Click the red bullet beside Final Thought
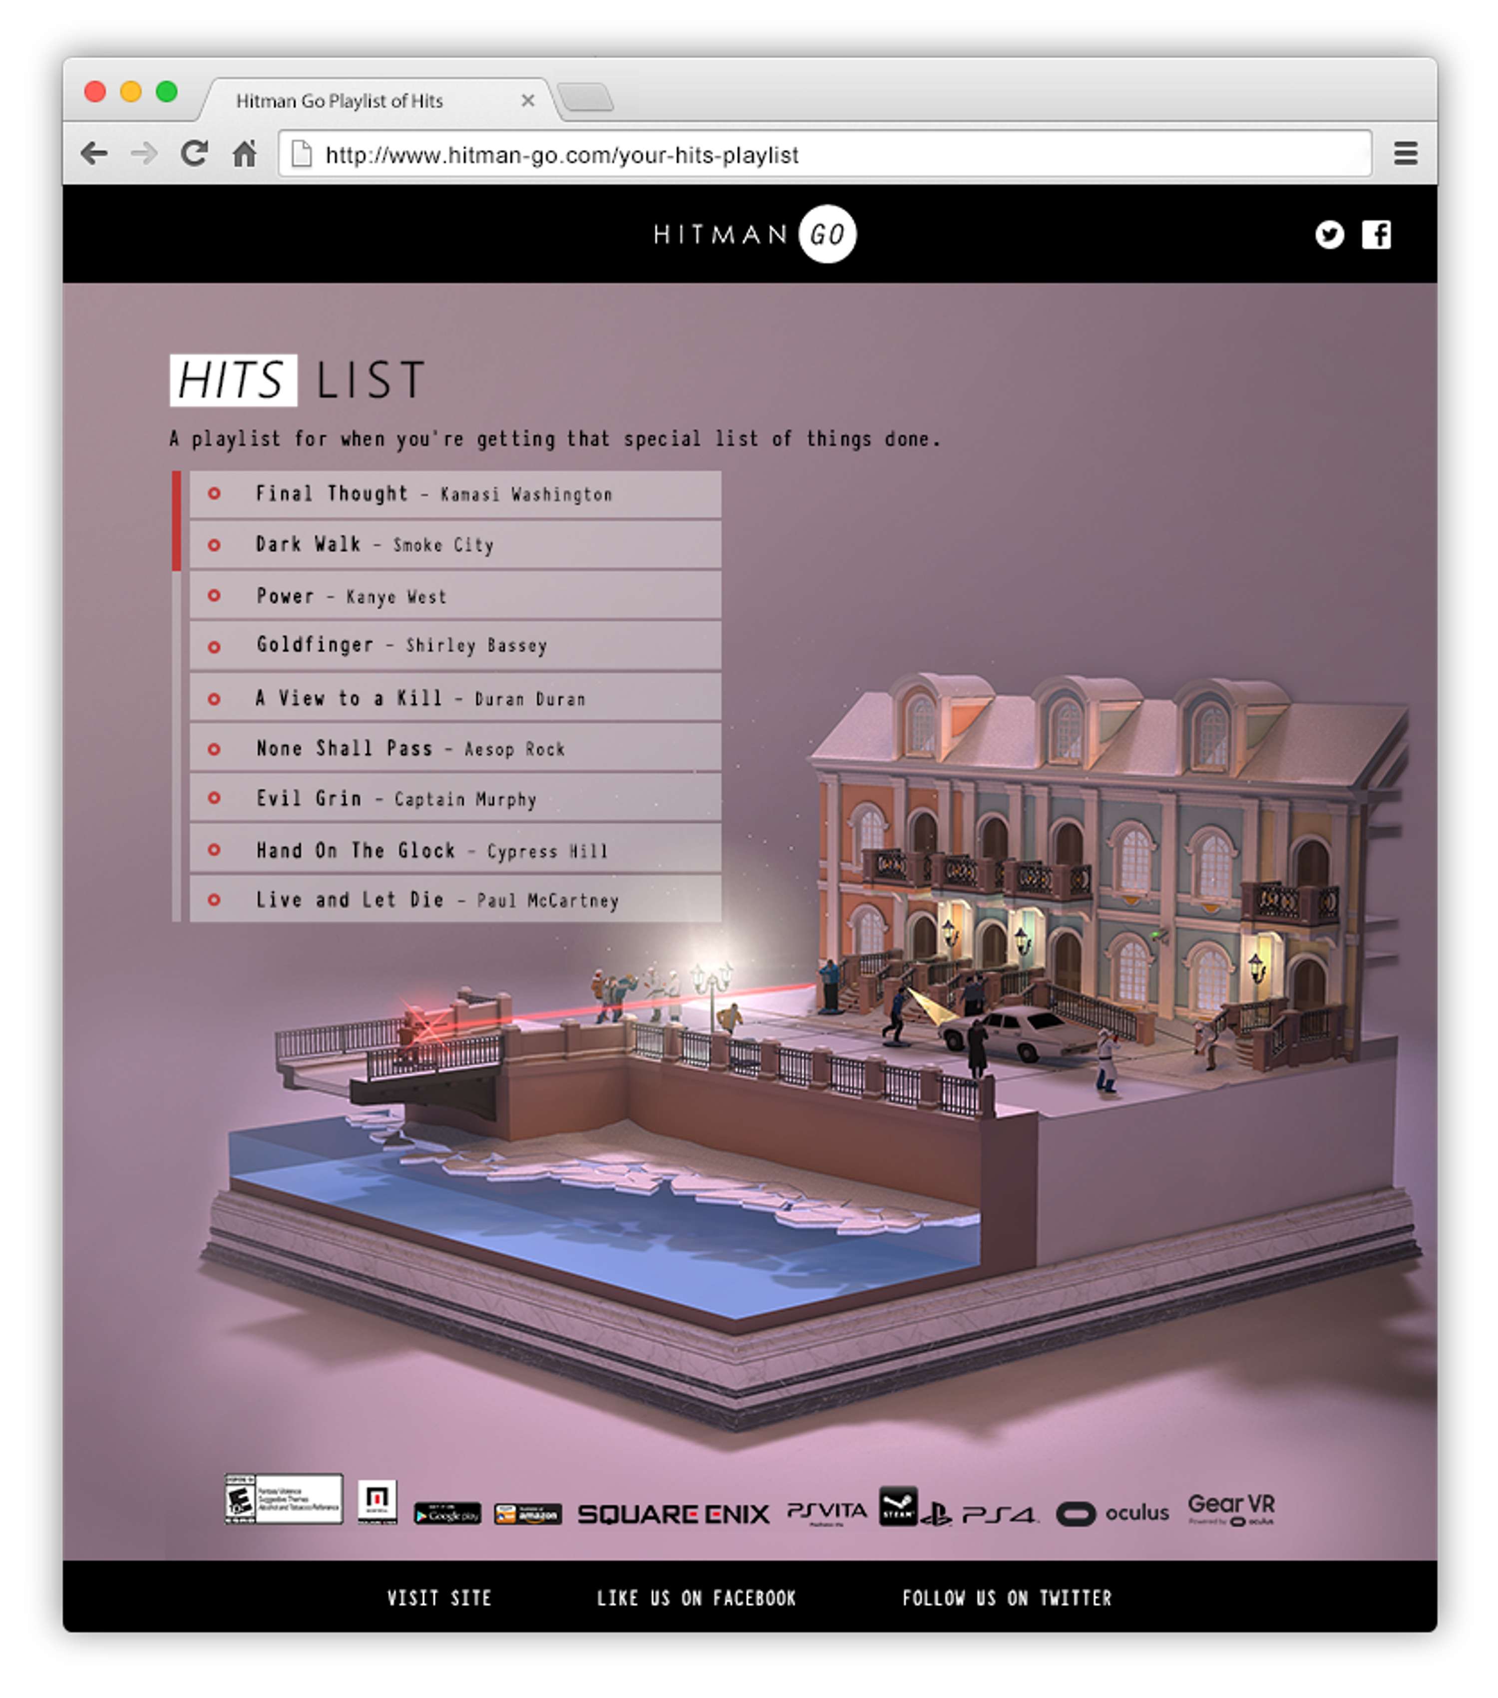 coord(214,493)
